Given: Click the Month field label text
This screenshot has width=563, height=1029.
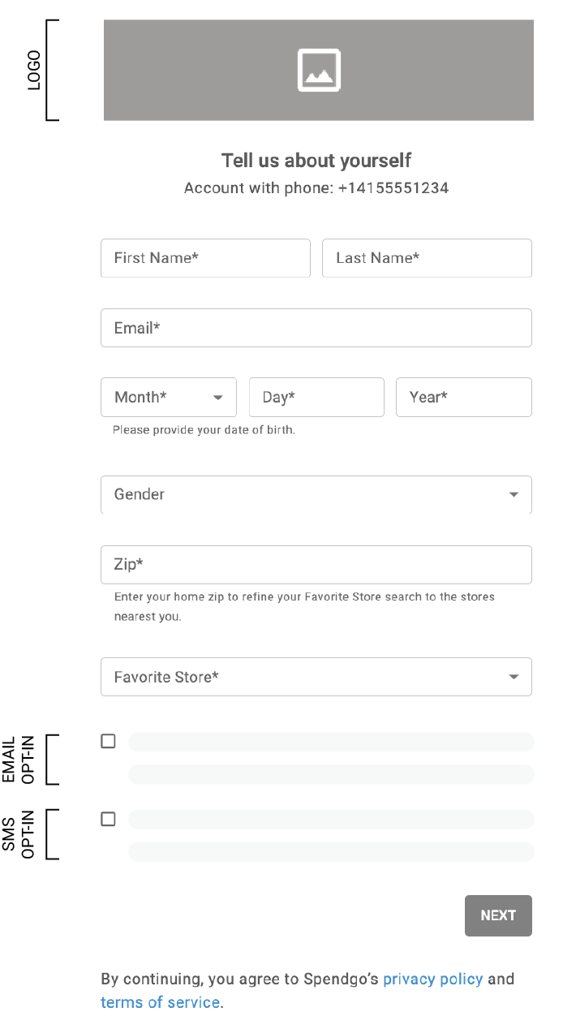Looking at the screenshot, I should [x=140, y=397].
